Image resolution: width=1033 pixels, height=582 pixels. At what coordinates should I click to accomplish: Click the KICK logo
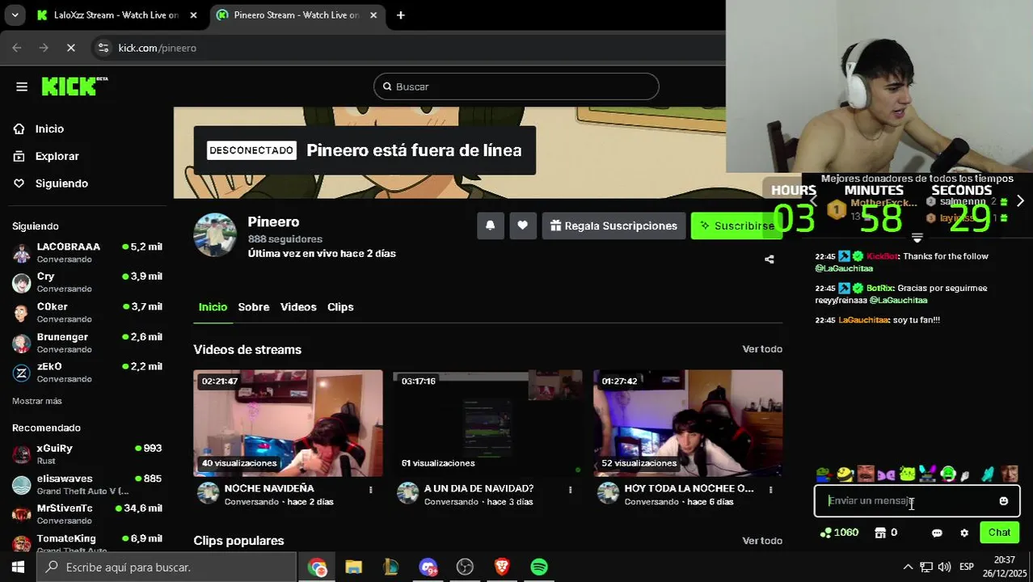click(x=74, y=86)
